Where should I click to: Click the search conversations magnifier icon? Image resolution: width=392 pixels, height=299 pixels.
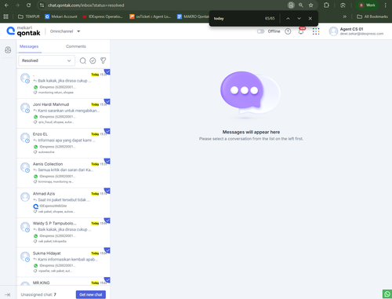(x=83, y=60)
